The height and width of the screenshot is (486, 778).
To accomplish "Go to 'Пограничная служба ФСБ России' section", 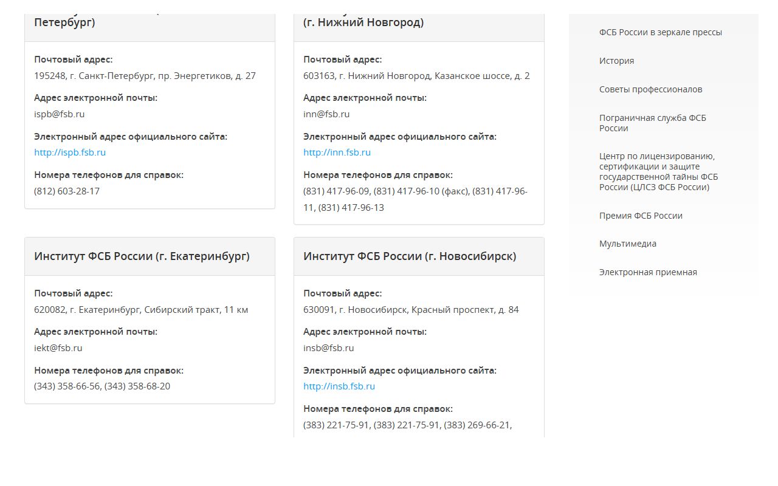I will click(x=653, y=123).
